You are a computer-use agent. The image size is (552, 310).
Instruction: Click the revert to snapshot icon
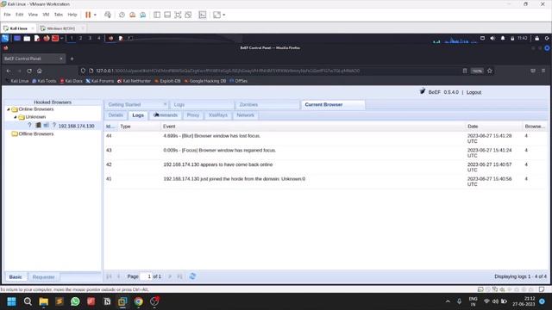click(132, 15)
